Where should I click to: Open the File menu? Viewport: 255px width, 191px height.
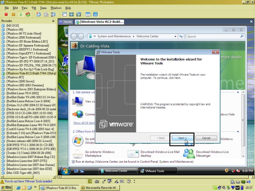pos(7,8)
